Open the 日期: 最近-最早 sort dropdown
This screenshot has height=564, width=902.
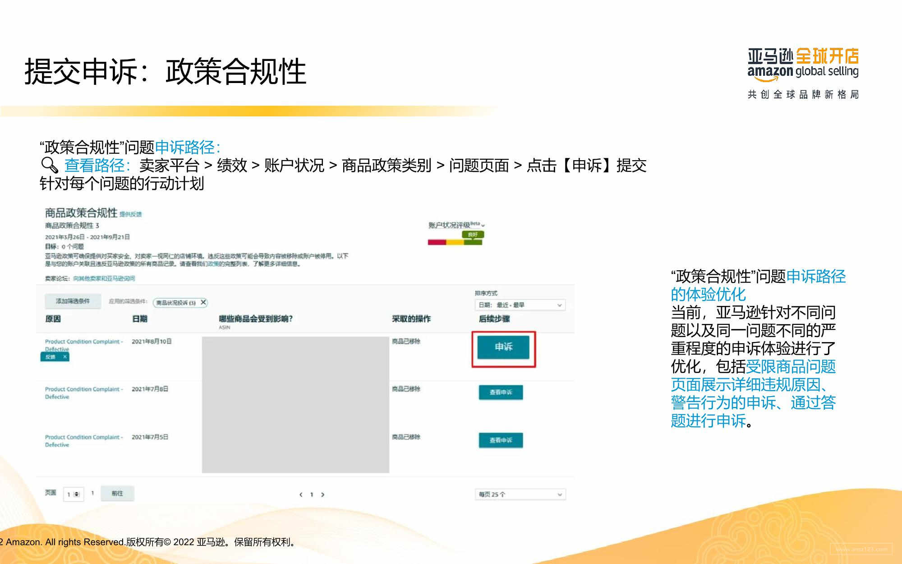tap(520, 305)
